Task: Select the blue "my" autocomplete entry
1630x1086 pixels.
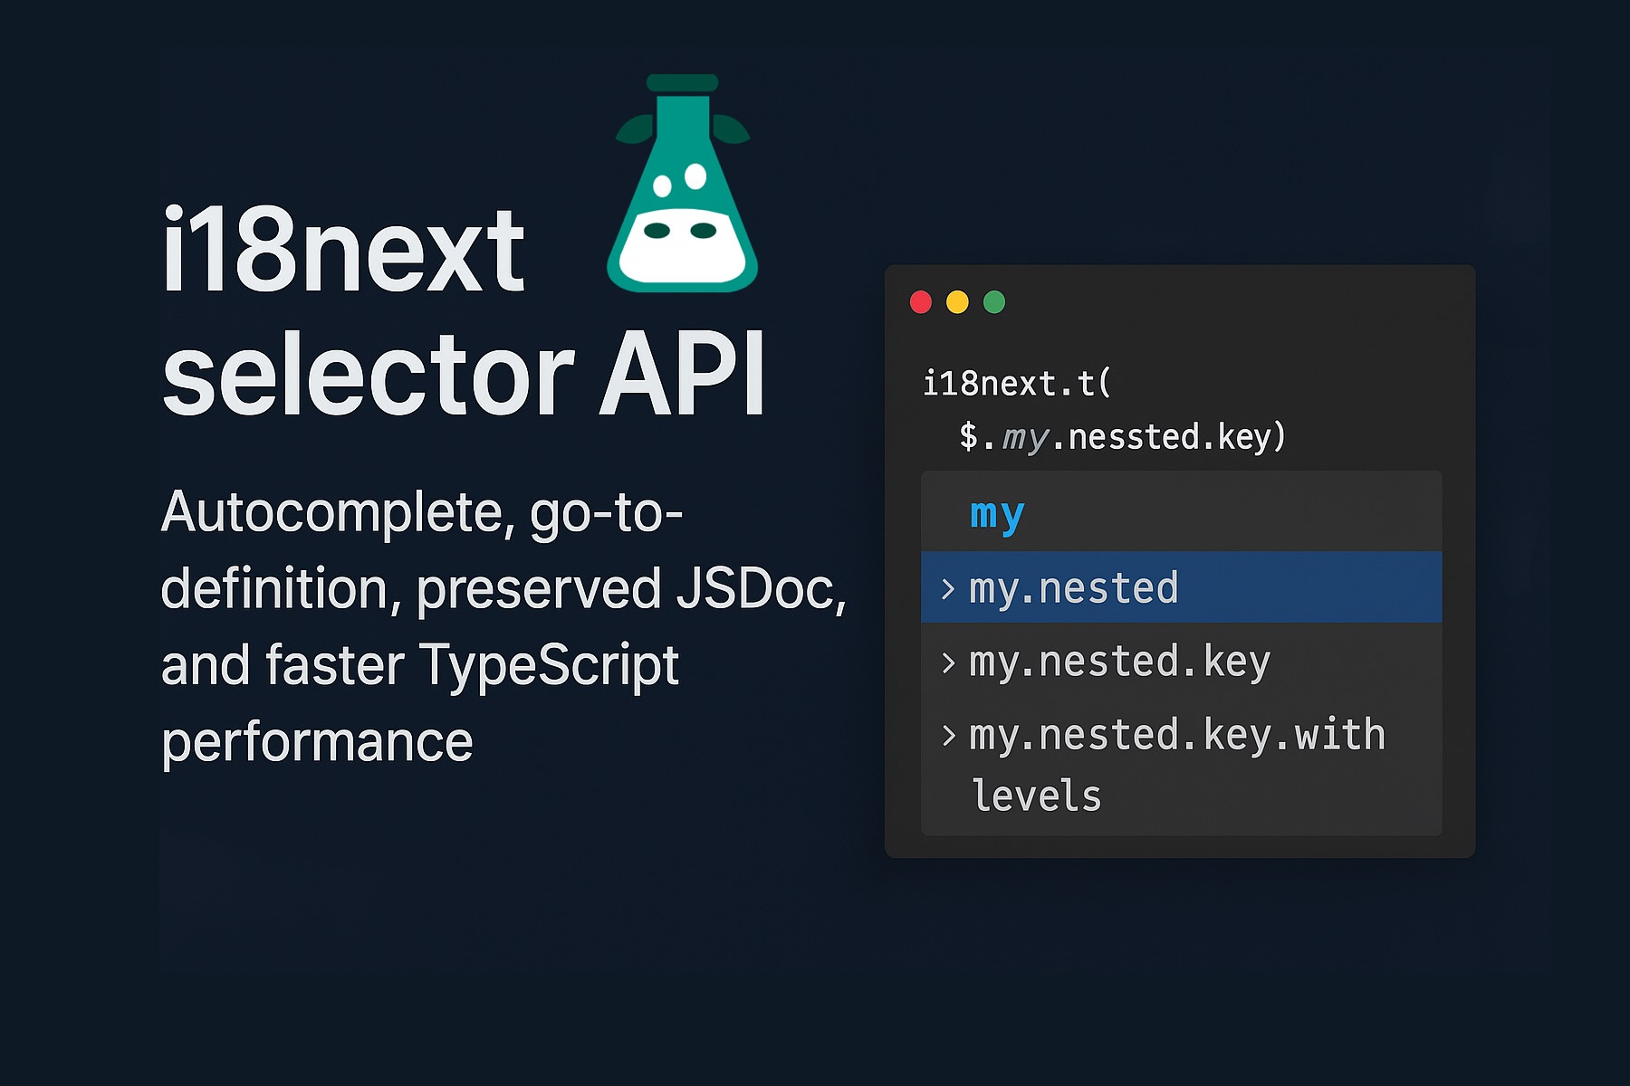Action: [997, 514]
